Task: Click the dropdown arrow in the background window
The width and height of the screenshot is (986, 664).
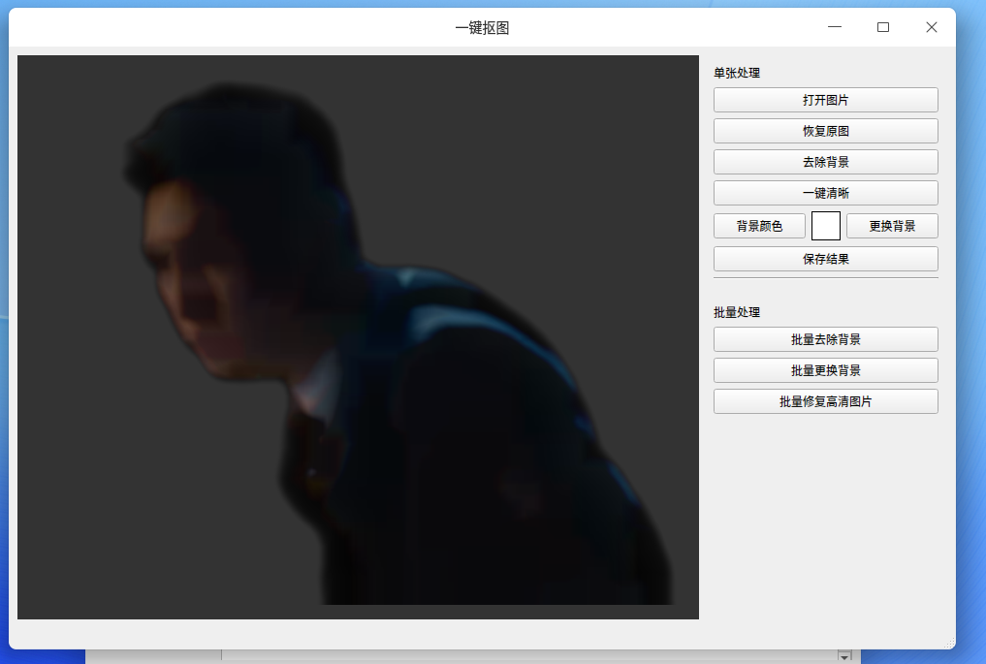Action: click(844, 656)
